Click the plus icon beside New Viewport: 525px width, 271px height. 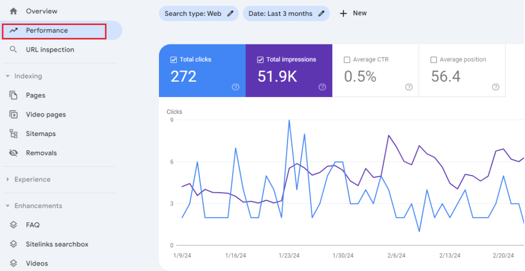point(343,14)
